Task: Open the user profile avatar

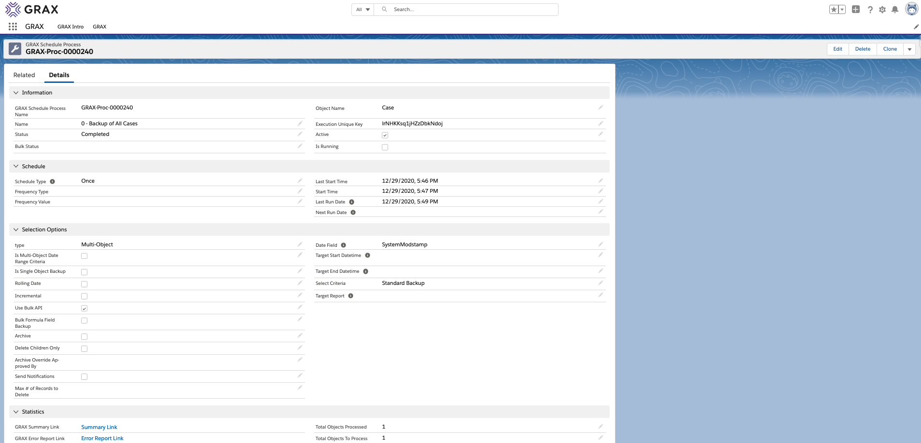Action: (x=911, y=9)
